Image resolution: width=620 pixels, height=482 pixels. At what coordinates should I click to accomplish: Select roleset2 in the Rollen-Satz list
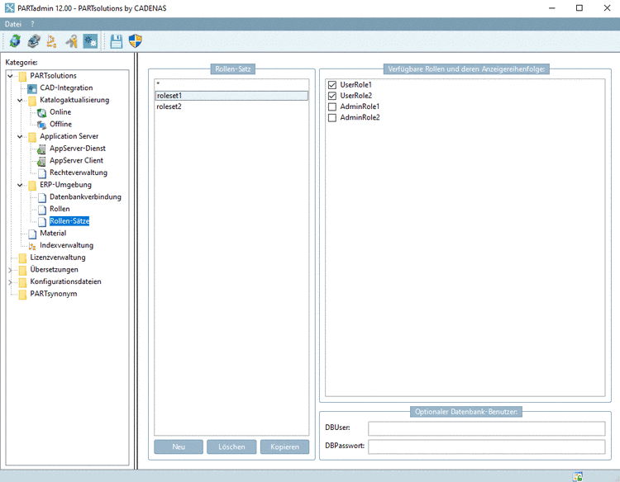click(x=231, y=106)
